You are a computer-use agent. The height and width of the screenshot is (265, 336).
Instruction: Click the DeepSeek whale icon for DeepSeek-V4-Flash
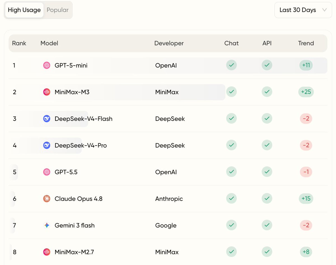47,119
